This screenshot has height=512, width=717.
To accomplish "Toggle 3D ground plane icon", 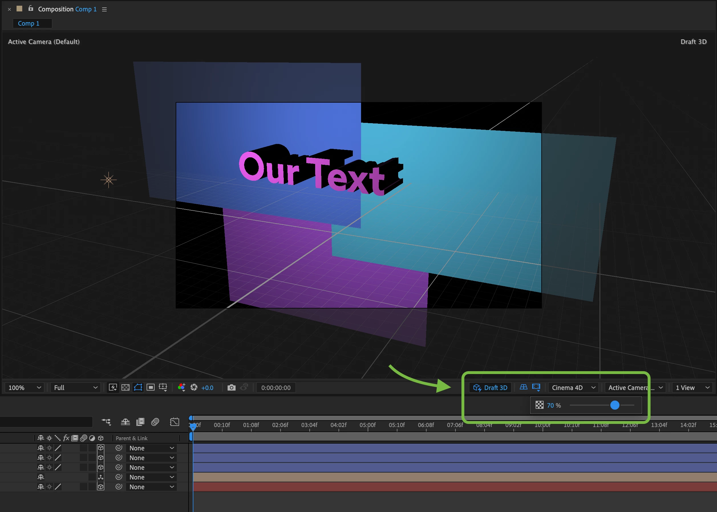I will coord(523,387).
